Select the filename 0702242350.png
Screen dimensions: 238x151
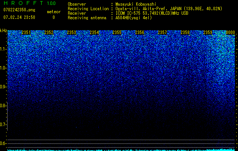click(x=19, y=10)
